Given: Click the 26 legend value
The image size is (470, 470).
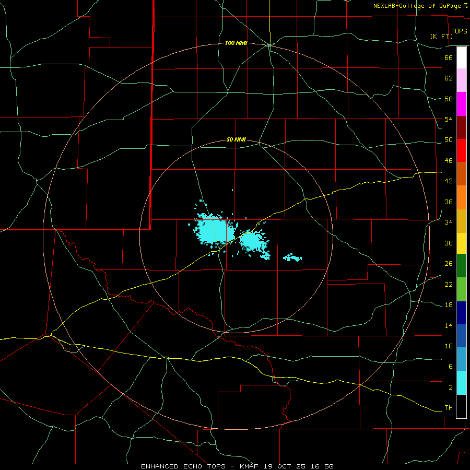Looking at the screenshot, I should pyautogui.click(x=449, y=264).
